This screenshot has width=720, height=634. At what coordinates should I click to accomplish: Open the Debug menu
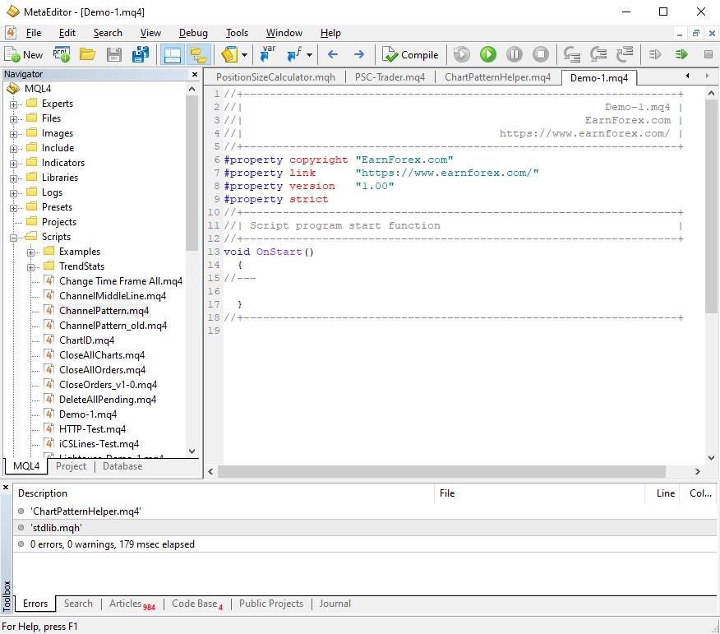point(193,33)
